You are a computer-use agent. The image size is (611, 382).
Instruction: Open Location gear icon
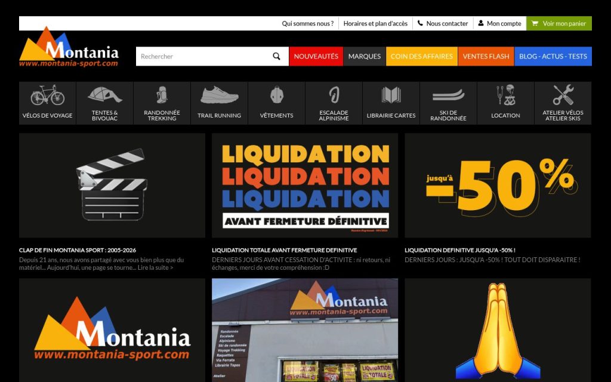[x=506, y=95]
